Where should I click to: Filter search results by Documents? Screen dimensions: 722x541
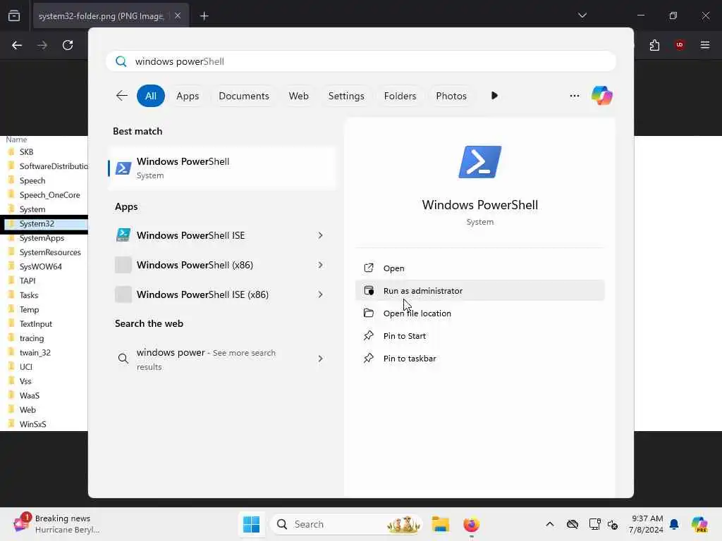[x=243, y=96]
